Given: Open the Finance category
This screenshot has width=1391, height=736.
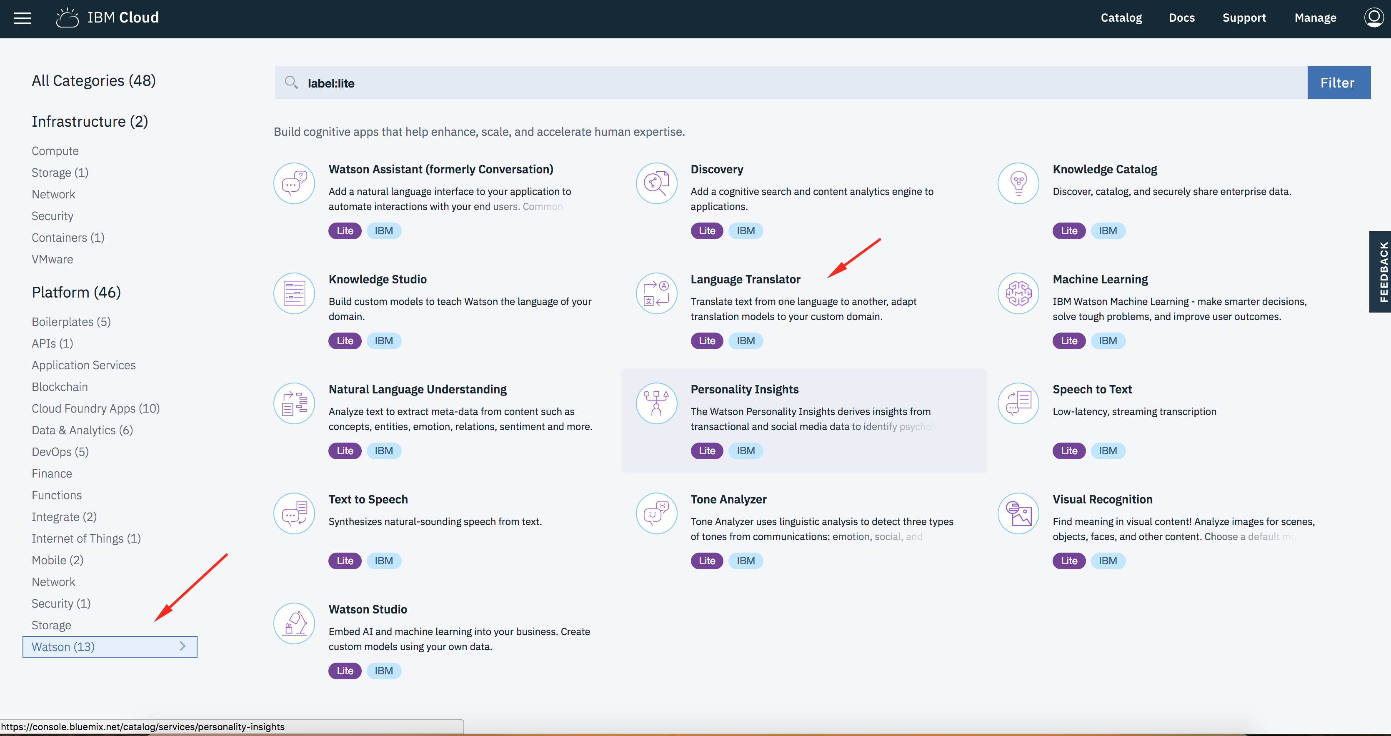Looking at the screenshot, I should pos(52,473).
